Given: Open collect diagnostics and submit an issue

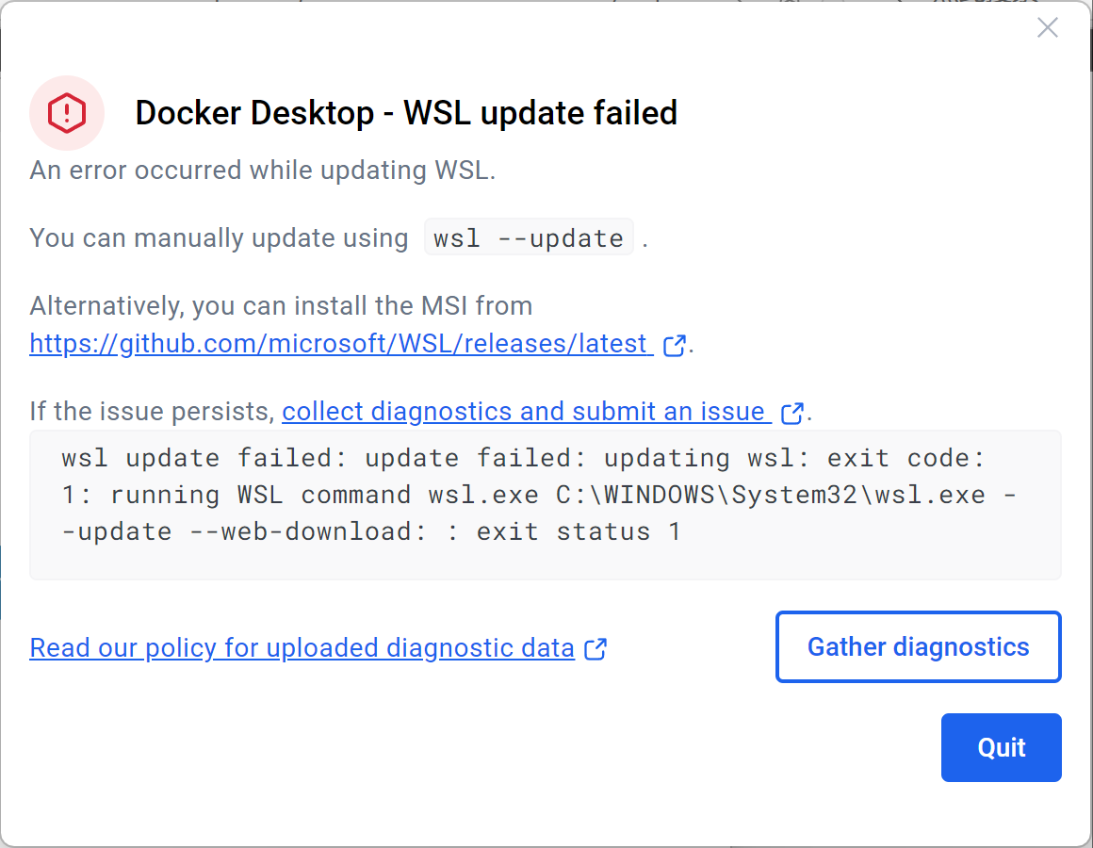Looking at the screenshot, I should point(523,412).
